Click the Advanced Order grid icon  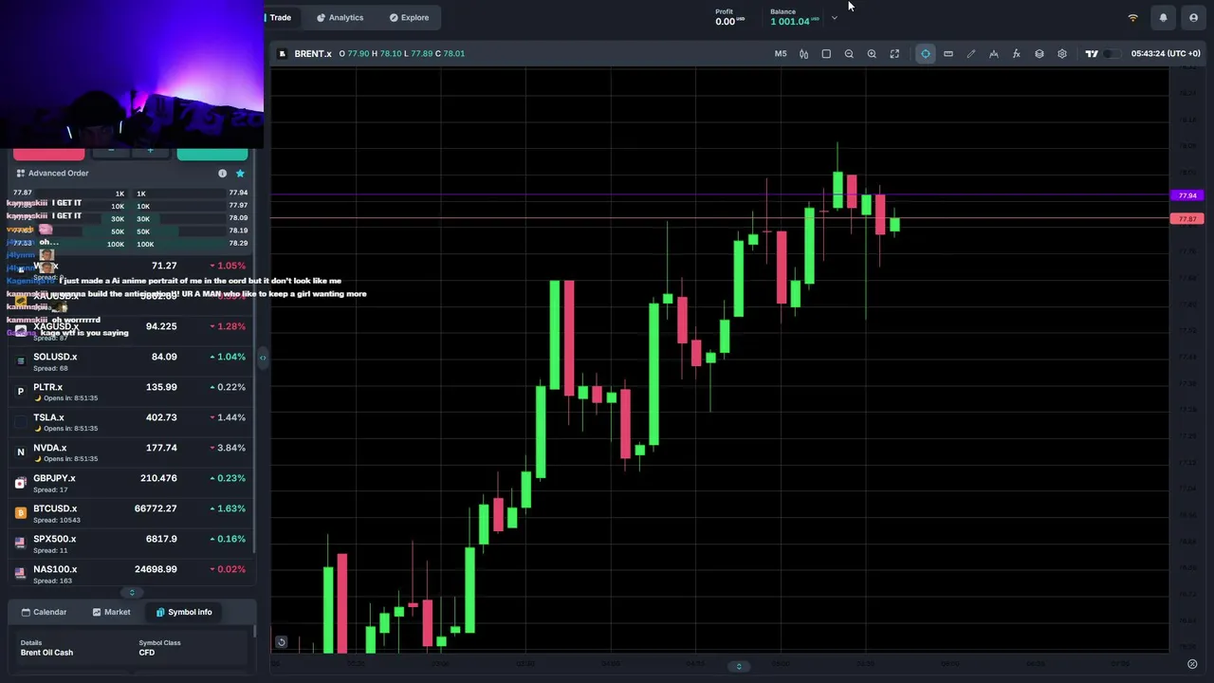[x=21, y=174]
